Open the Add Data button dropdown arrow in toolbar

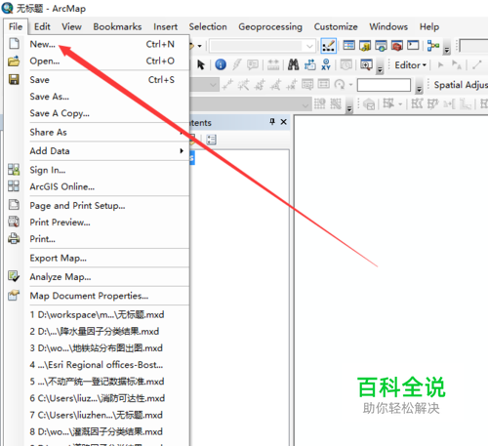pyautogui.click(x=199, y=46)
